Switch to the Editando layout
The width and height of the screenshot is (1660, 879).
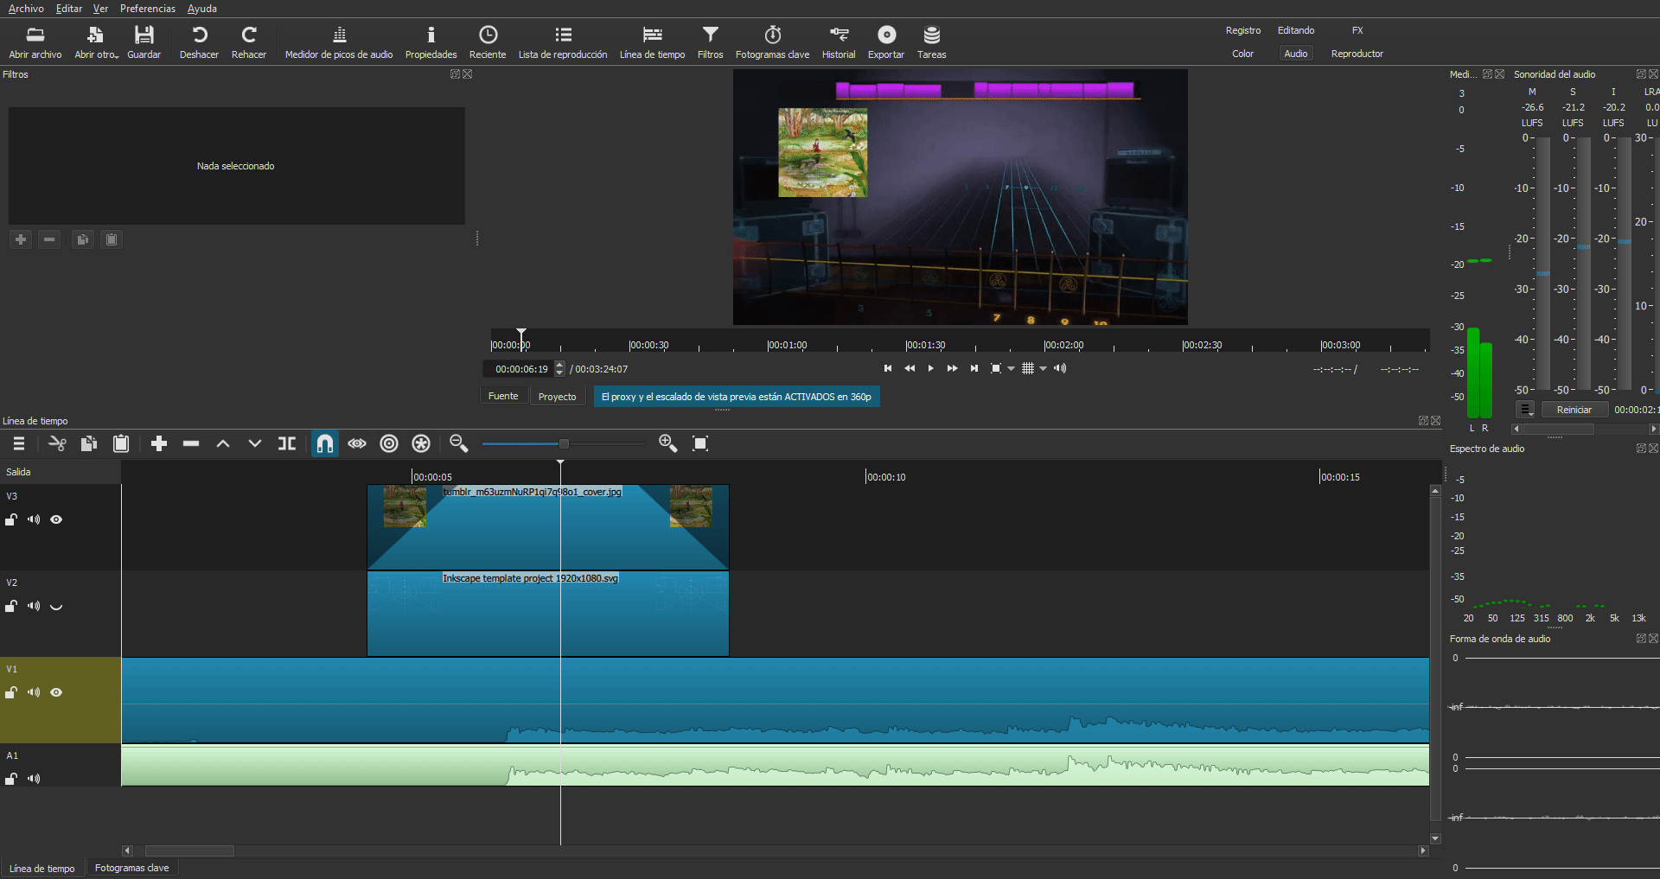coord(1296,30)
